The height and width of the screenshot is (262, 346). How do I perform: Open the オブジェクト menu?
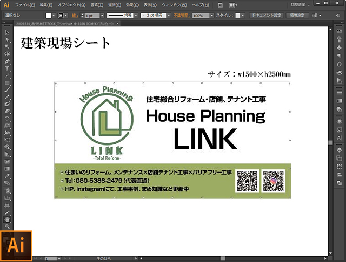pyautogui.click(x=71, y=5)
